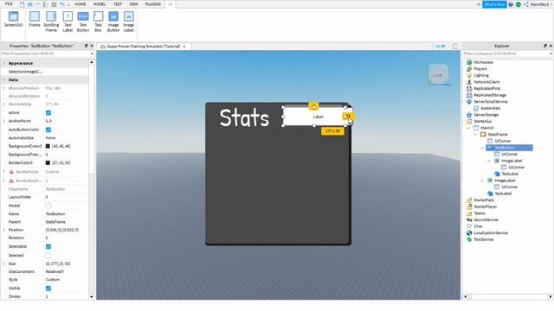Viewport: 554px width, 311px height.
Task: Switch to the PLUGINS ribbon tab
Action: (x=153, y=4)
